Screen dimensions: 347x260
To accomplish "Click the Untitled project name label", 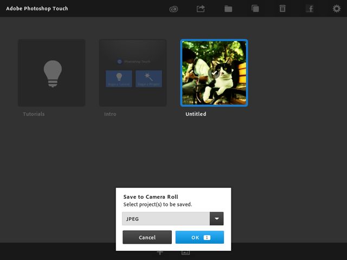I will [196, 114].
